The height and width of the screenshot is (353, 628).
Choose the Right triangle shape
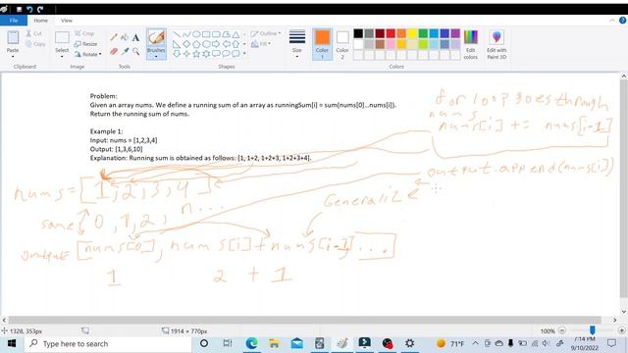click(x=177, y=44)
